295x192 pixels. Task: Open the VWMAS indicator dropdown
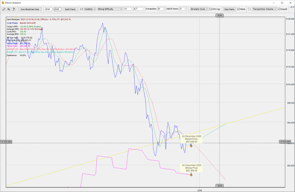(x=90, y=9)
